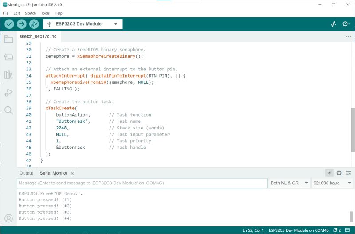Screen dimensions: 355x234
Task: Toggle timestamp clock icon in Serial Monitor
Action: tap(339, 173)
